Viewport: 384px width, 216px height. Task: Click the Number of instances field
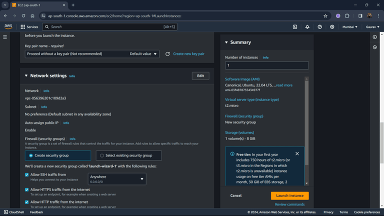[x=267, y=65]
